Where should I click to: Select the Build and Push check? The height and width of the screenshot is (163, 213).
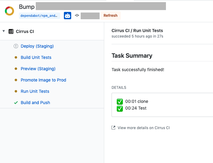pyautogui.click(x=35, y=103)
